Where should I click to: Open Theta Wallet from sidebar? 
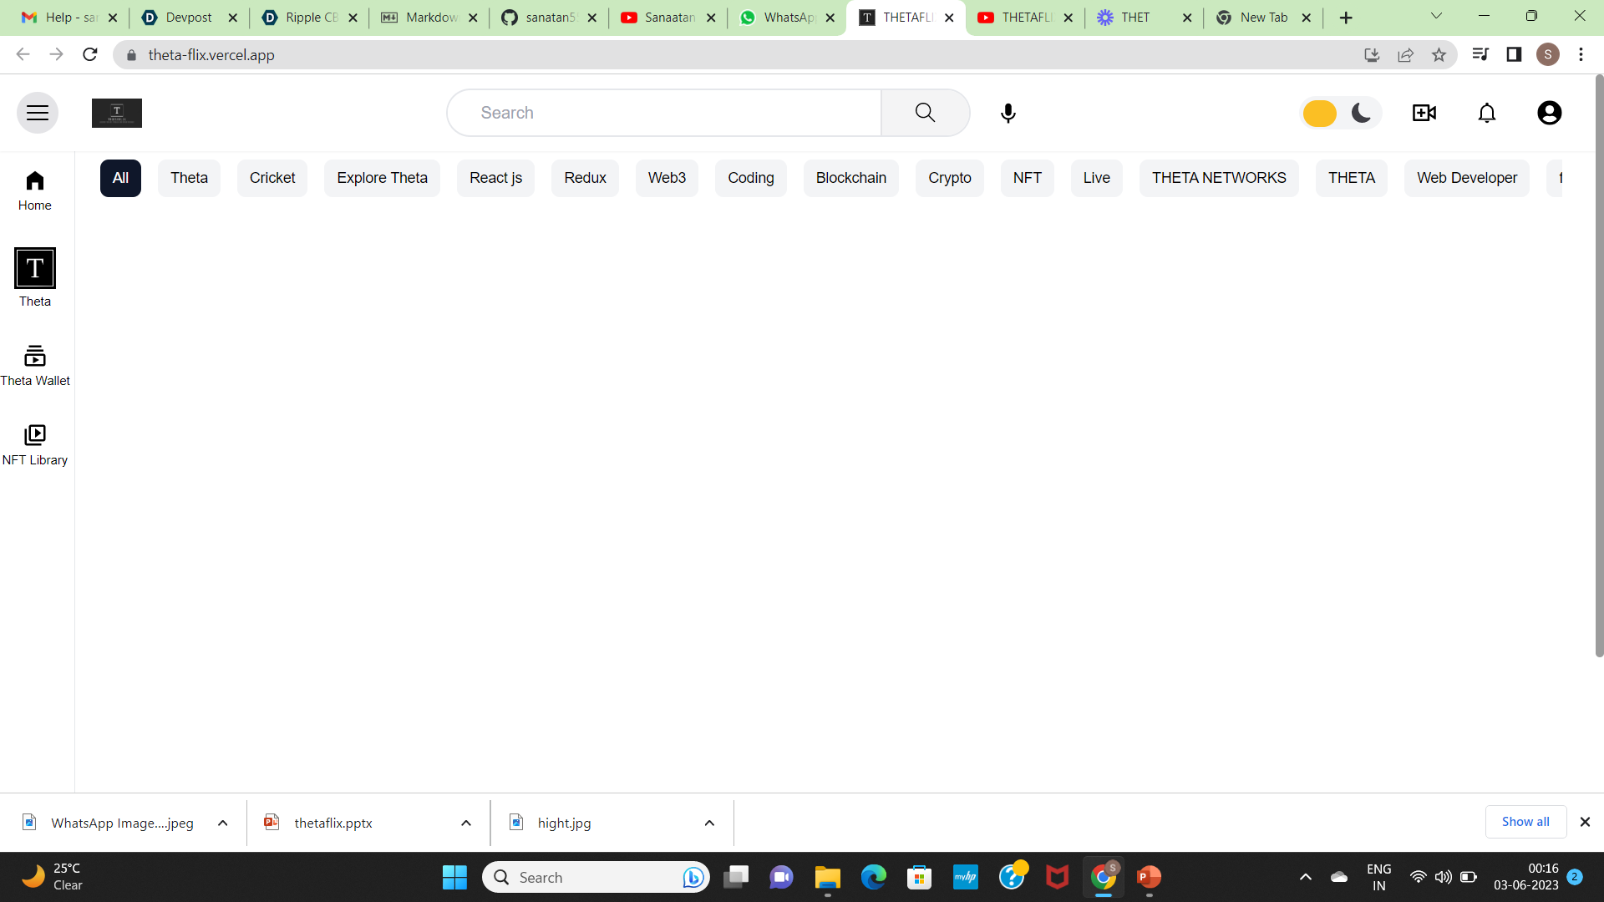tap(35, 366)
